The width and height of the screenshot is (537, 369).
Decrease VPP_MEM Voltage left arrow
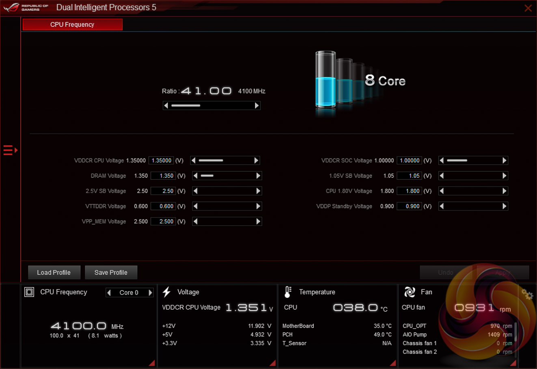click(196, 221)
